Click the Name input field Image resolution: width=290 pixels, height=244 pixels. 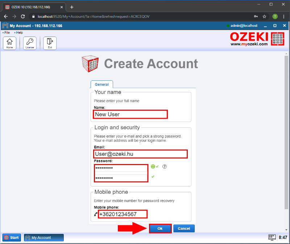click(130, 114)
